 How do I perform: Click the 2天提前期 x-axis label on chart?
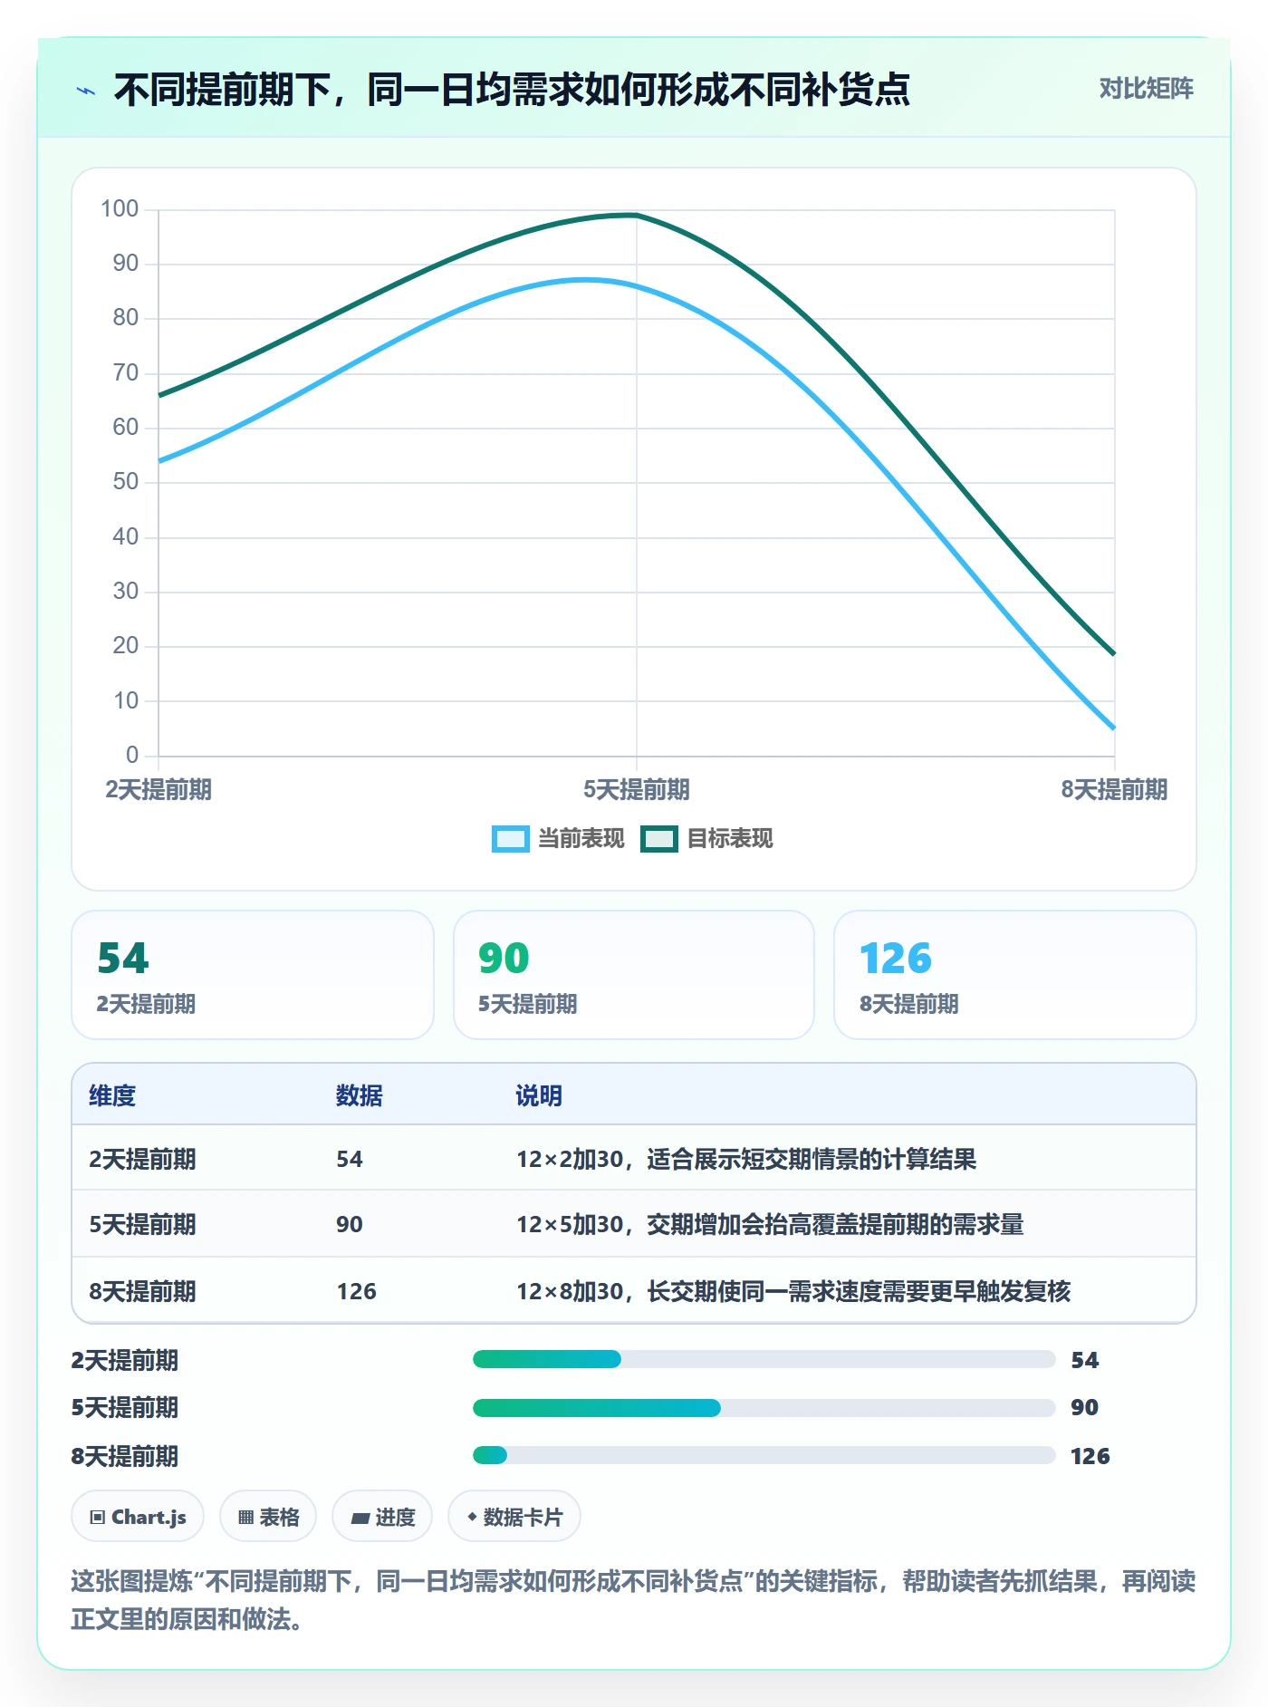click(158, 789)
